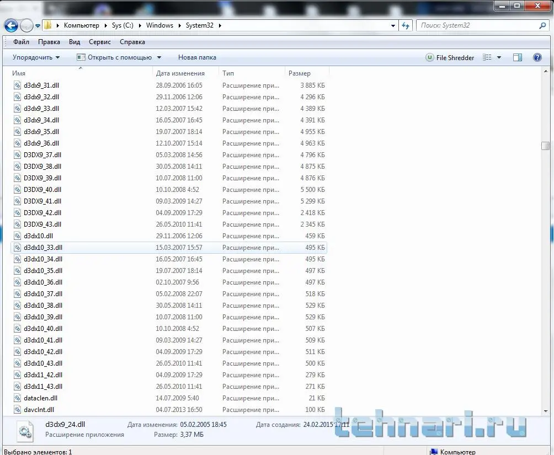Screen dimensions: 554x455
Task: Go back with the blue Back arrow
Action: point(11,25)
